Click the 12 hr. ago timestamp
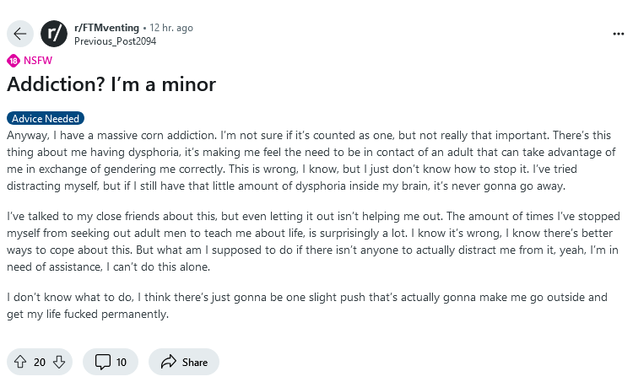The height and width of the screenshot is (382, 633). pos(171,28)
